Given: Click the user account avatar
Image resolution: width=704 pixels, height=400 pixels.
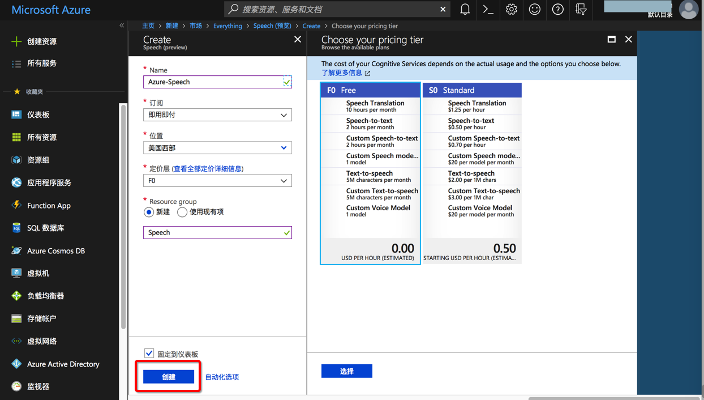Looking at the screenshot, I should [689, 10].
